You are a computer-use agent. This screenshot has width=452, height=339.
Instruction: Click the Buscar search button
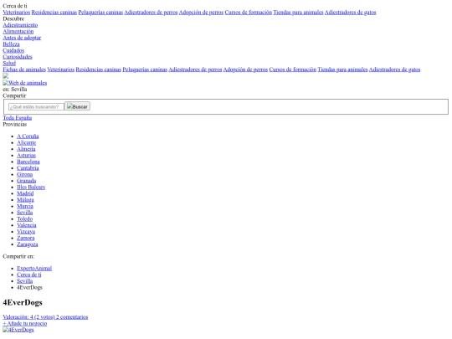tap(77, 106)
